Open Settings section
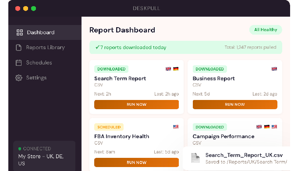This screenshot has height=171, width=298. coord(45,78)
